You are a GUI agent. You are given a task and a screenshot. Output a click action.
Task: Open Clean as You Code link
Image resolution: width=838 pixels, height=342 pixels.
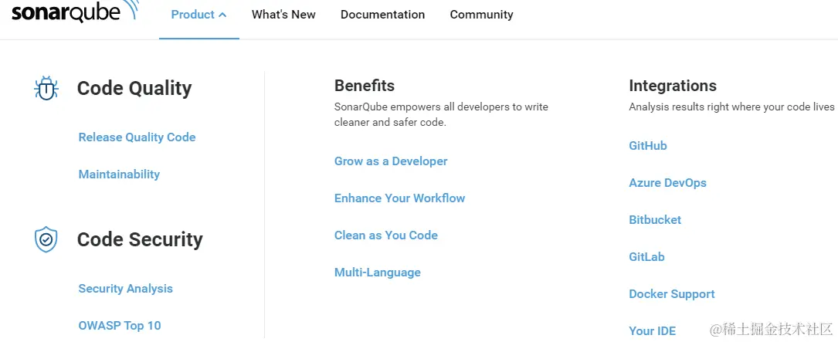386,235
